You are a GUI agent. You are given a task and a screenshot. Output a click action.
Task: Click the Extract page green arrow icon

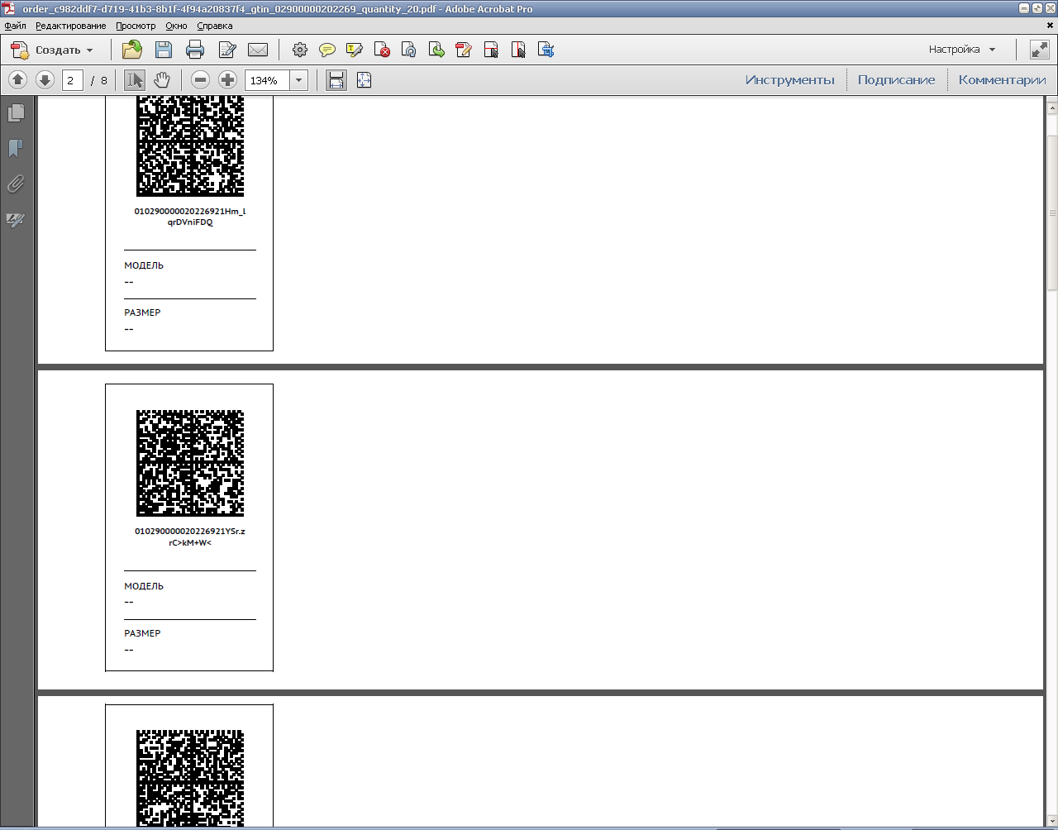coord(436,50)
